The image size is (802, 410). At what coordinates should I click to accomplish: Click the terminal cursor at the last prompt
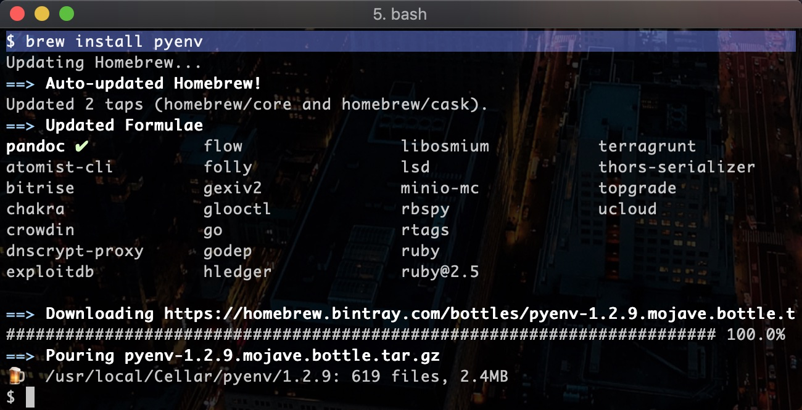(x=30, y=397)
